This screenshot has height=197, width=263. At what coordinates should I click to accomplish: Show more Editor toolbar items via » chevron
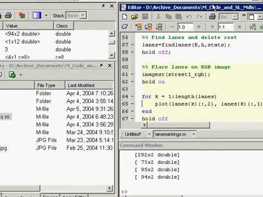(x=244, y=15)
